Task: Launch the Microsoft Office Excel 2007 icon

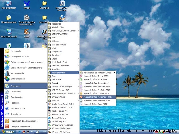Action: [81, 79]
